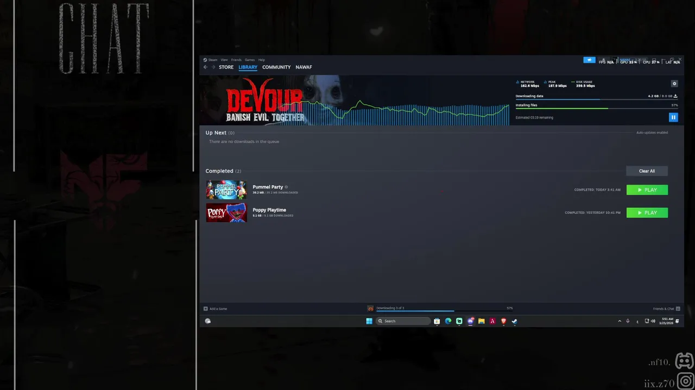The width and height of the screenshot is (695, 390).
Task: Click the Pummel Party title
Action: pyautogui.click(x=268, y=187)
